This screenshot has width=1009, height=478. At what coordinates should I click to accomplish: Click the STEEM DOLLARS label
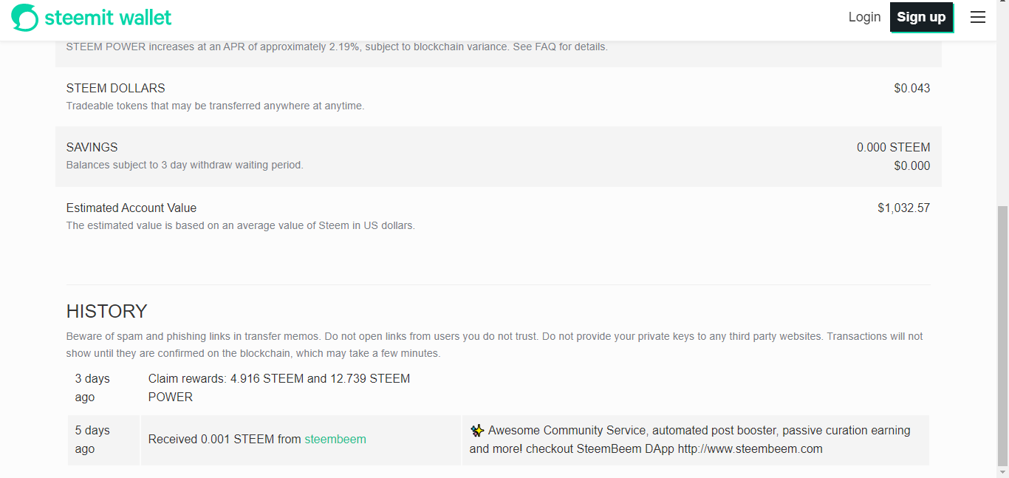pos(115,89)
